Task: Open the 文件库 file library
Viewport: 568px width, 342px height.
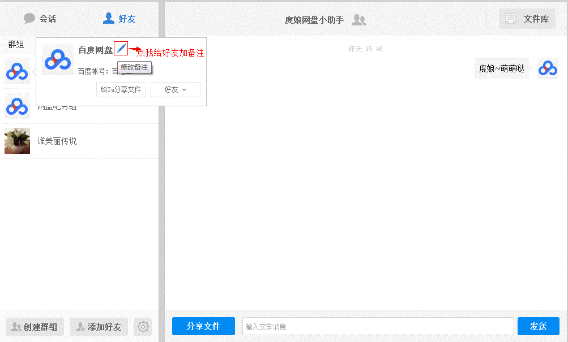Action: [527, 19]
